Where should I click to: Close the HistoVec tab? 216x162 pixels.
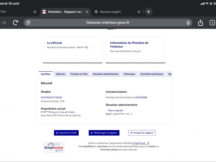click(x=87, y=12)
